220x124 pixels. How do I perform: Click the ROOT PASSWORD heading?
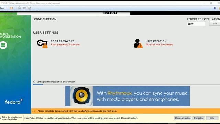point(63,41)
